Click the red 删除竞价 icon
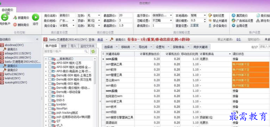Viewport: 270px width, 127px height. tap(15, 25)
